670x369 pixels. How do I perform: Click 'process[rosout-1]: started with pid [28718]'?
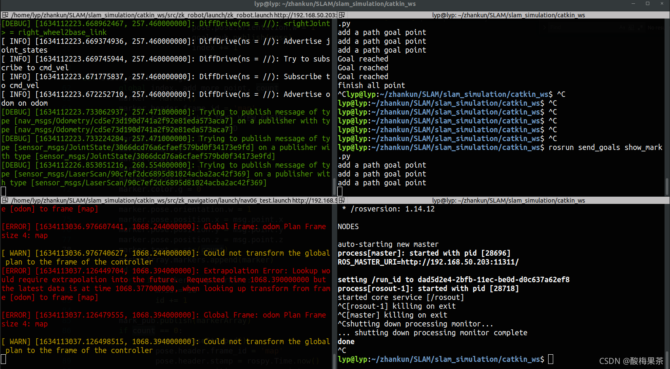(428, 289)
